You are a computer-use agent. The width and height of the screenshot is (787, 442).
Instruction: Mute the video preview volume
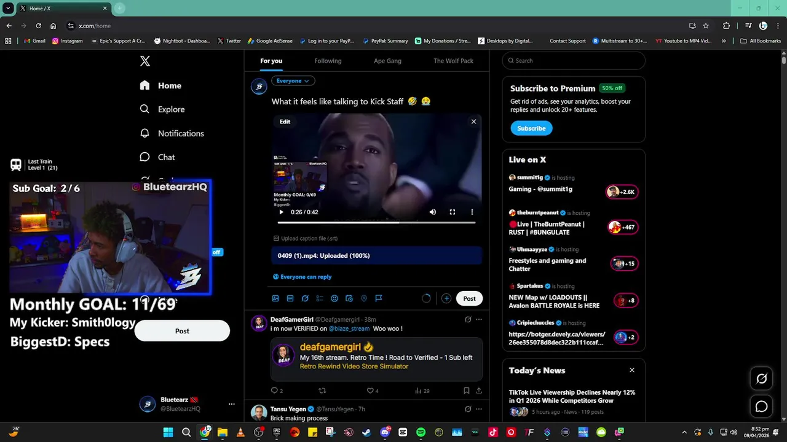433,212
